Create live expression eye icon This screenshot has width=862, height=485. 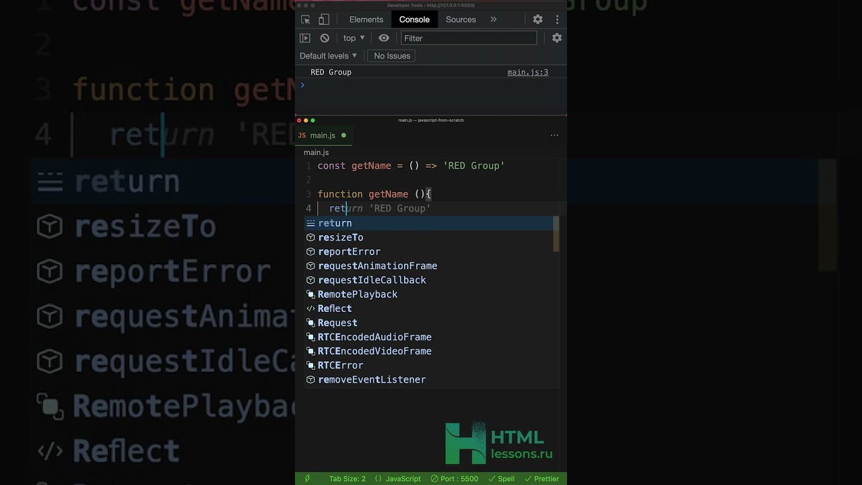(x=384, y=38)
